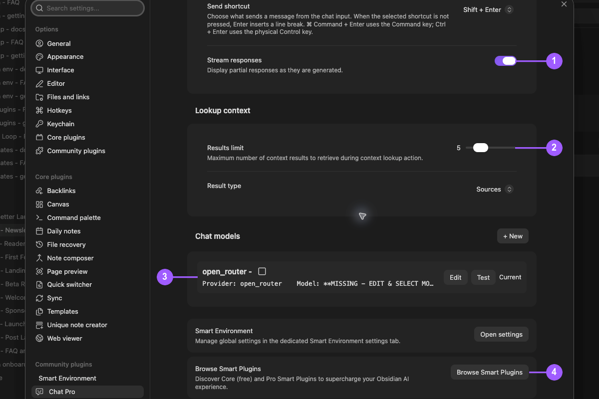
Task: Open the Result type Sources dropdown
Action: pos(494,189)
